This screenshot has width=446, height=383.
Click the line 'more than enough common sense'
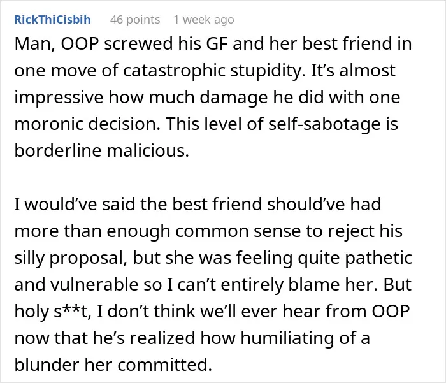click(208, 231)
